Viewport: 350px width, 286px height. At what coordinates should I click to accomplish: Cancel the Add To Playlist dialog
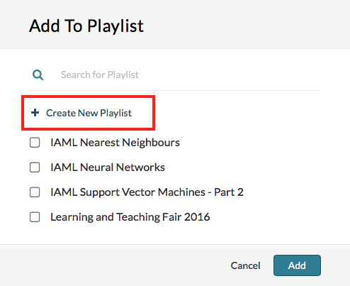coord(245,265)
